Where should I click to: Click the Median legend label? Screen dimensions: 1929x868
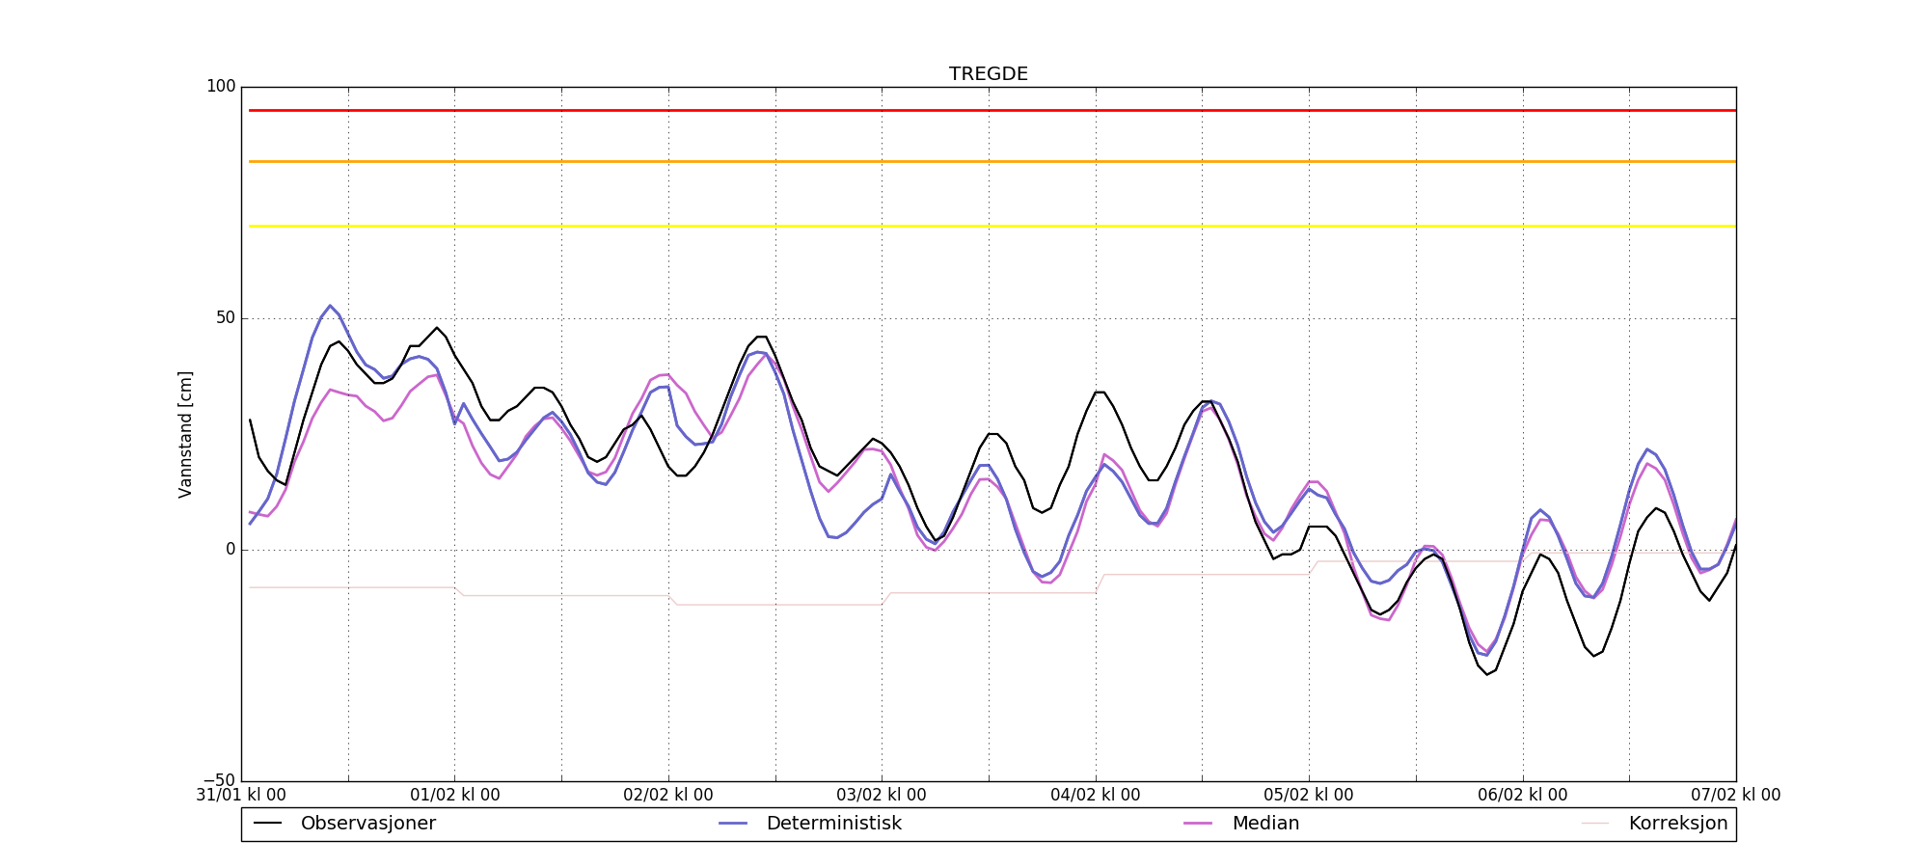pos(1265,824)
